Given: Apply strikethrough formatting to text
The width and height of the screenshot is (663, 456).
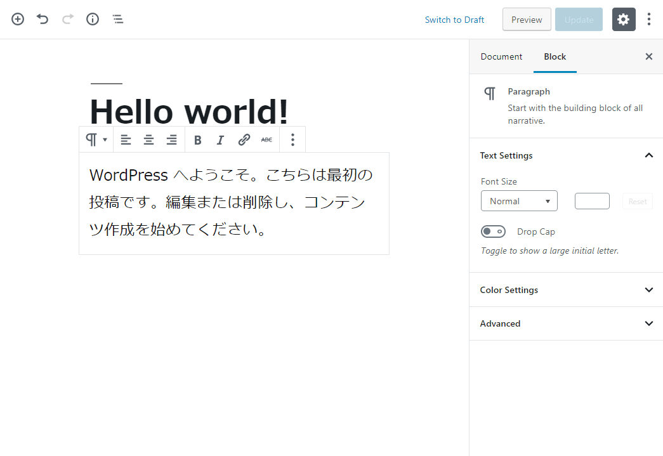Looking at the screenshot, I should [266, 140].
